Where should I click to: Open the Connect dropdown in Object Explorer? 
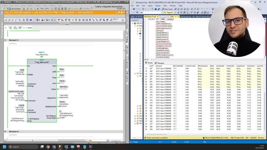(135, 20)
